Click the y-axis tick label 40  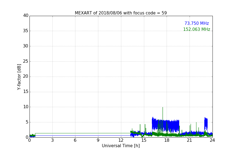[x=26, y=16]
